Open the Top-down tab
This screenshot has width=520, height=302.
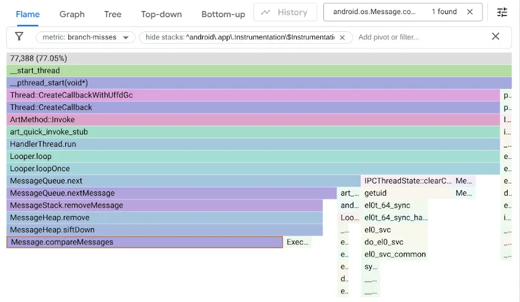161,14
